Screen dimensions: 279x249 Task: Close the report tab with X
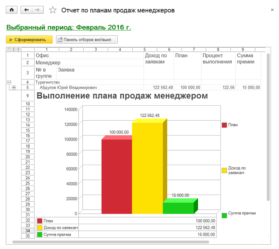point(272,10)
